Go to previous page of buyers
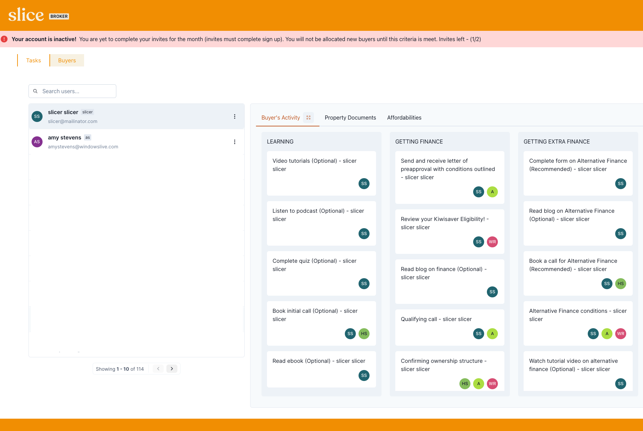This screenshot has width=643, height=431. [158, 369]
